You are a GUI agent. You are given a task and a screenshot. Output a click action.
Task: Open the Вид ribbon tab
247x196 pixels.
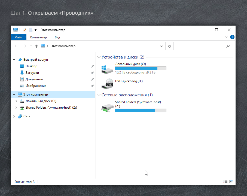57,37
